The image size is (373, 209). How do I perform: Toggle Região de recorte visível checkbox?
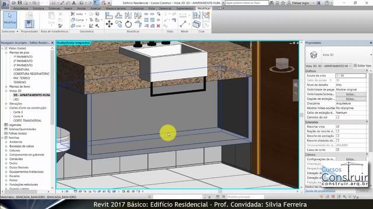(x=337, y=131)
